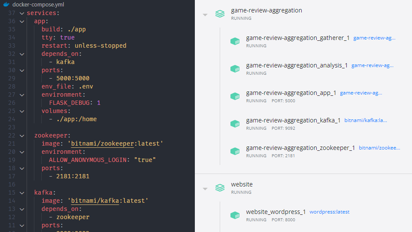Click the app_1 container icon

tap(235, 96)
